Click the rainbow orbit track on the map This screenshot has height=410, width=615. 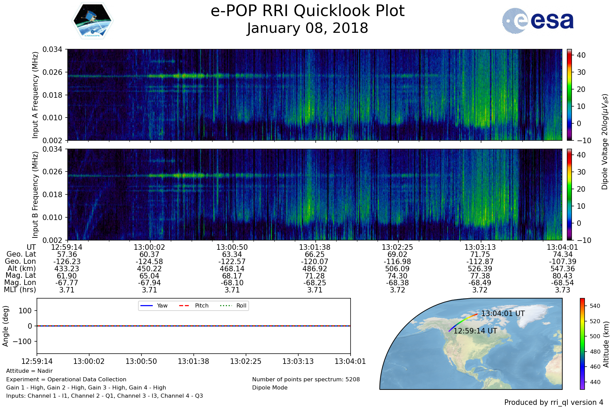[462, 321]
